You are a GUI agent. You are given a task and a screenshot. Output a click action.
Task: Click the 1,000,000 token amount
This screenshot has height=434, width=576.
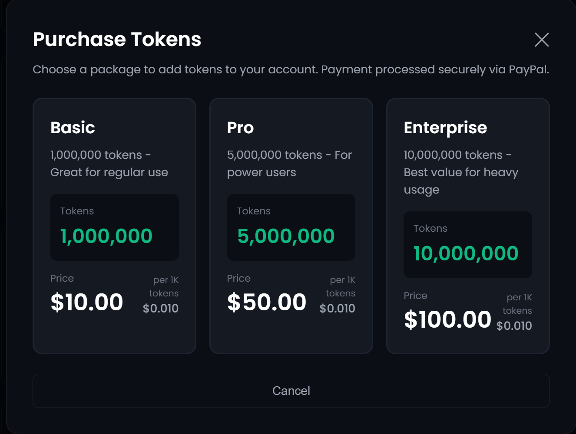[x=106, y=236]
